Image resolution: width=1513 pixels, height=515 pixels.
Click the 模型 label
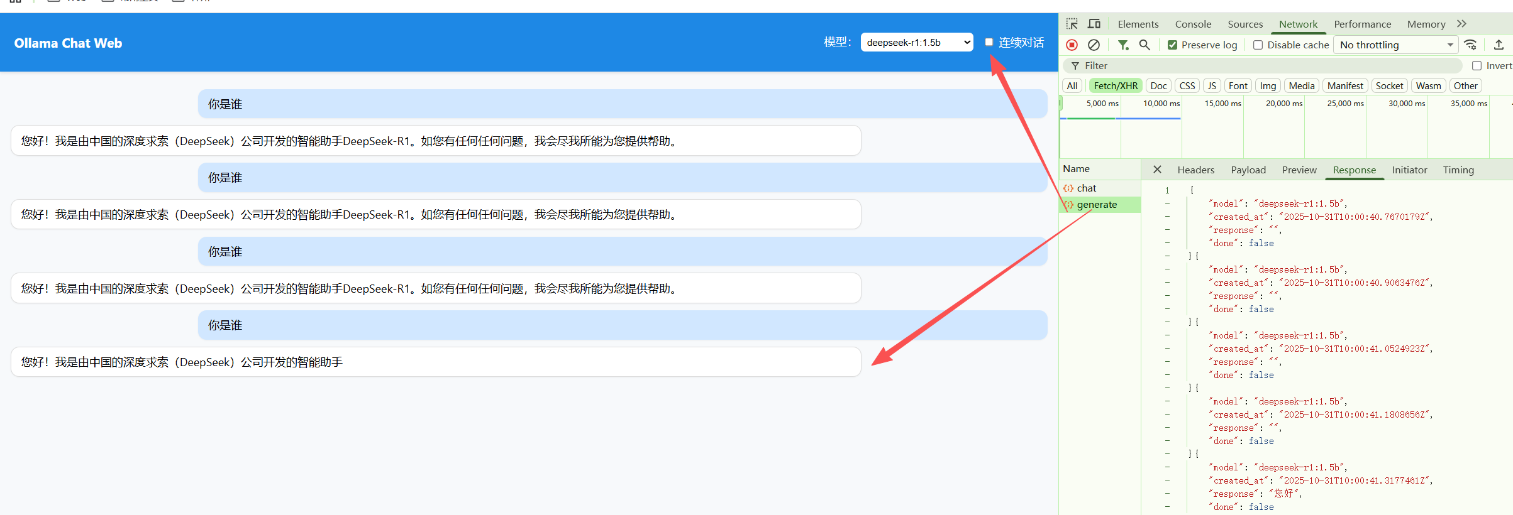837,42
